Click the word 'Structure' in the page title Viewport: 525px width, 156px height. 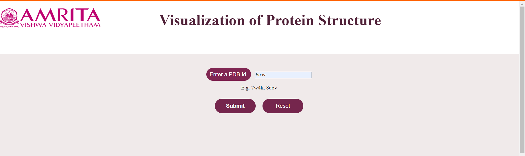tap(350, 20)
